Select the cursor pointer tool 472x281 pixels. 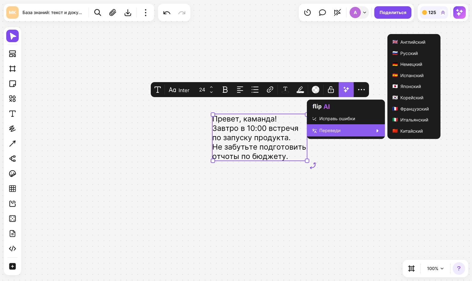click(12, 36)
